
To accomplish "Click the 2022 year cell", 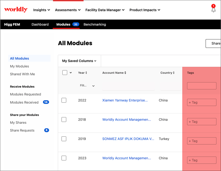I will (82, 100).
